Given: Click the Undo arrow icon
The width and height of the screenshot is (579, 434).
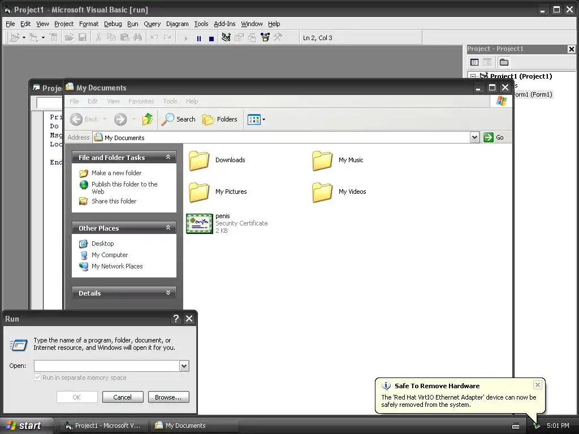Looking at the screenshot, I should [154, 37].
